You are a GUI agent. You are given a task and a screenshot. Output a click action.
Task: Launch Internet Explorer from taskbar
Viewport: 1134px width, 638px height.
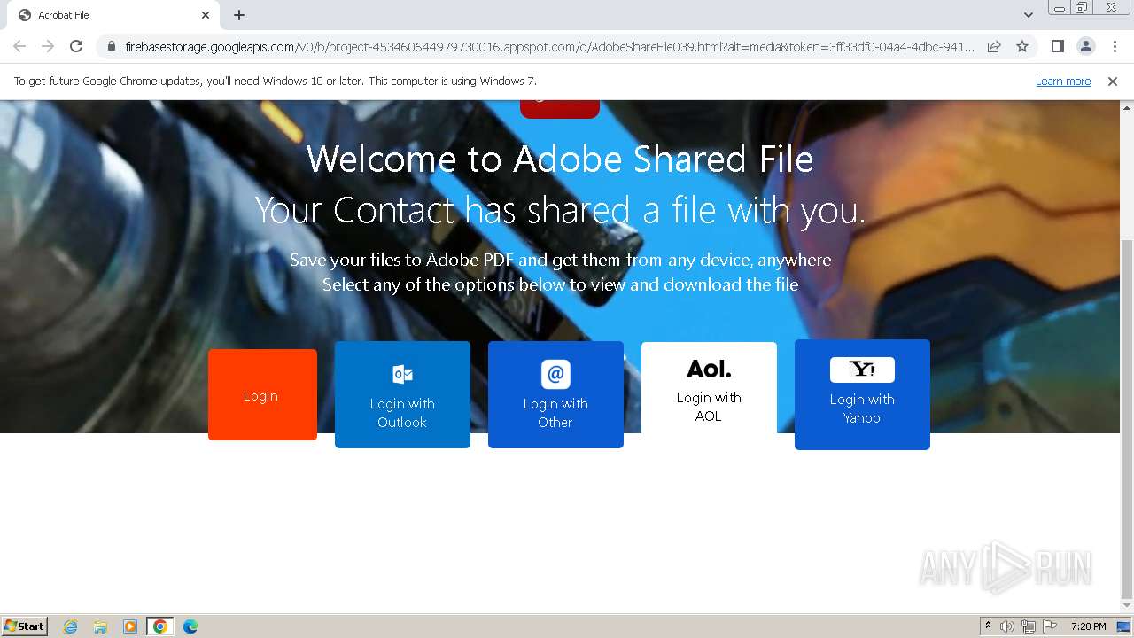pos(71,626)
